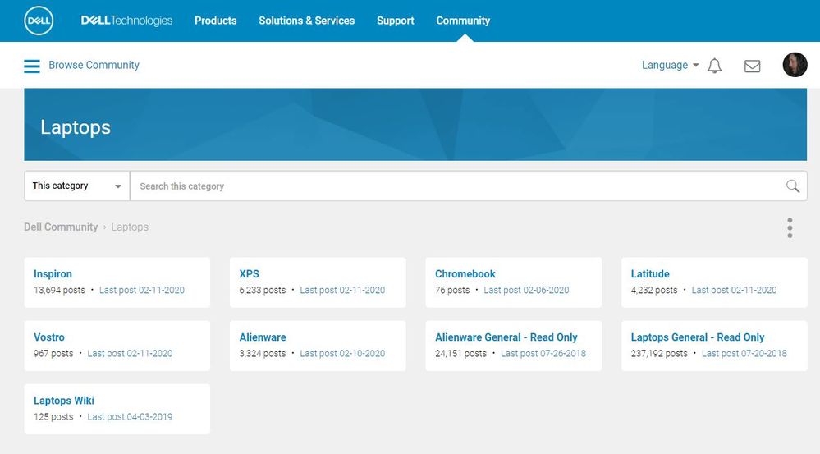Open Laptops General - Read Only forum
This screenshot has height=454, width=820.
coord(698,337)
